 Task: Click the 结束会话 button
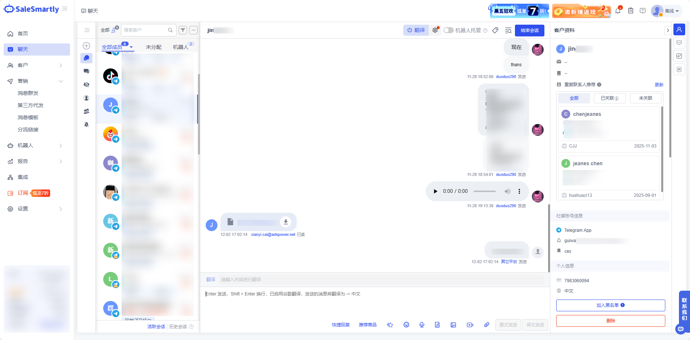click(x=530, y=31)
